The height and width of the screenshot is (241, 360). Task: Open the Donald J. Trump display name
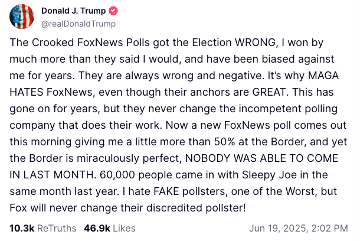click(x=73, y=11)
